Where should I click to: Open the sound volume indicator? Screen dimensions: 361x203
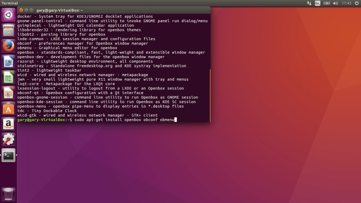tap(336, 3)
